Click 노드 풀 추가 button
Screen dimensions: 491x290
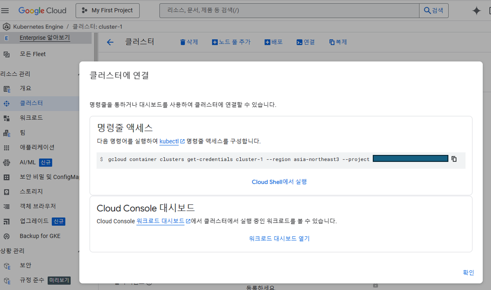231,42
